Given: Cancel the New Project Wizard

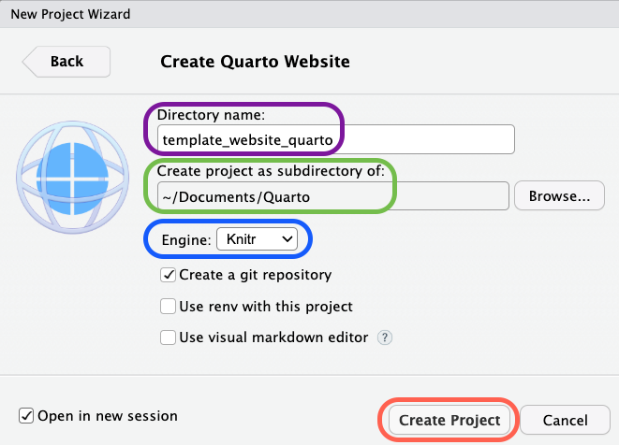Looking at the screenshot, I should point(565,421).
